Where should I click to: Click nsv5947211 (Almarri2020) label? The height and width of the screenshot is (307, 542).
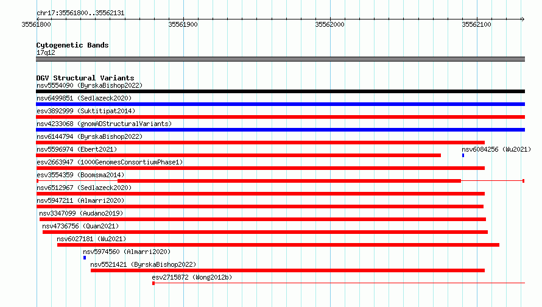coord(80,200)
